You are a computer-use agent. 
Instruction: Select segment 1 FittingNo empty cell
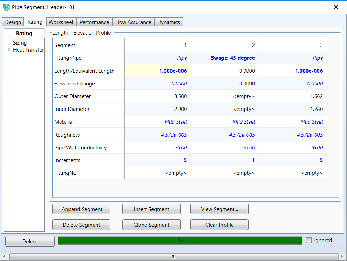(158, 173)
